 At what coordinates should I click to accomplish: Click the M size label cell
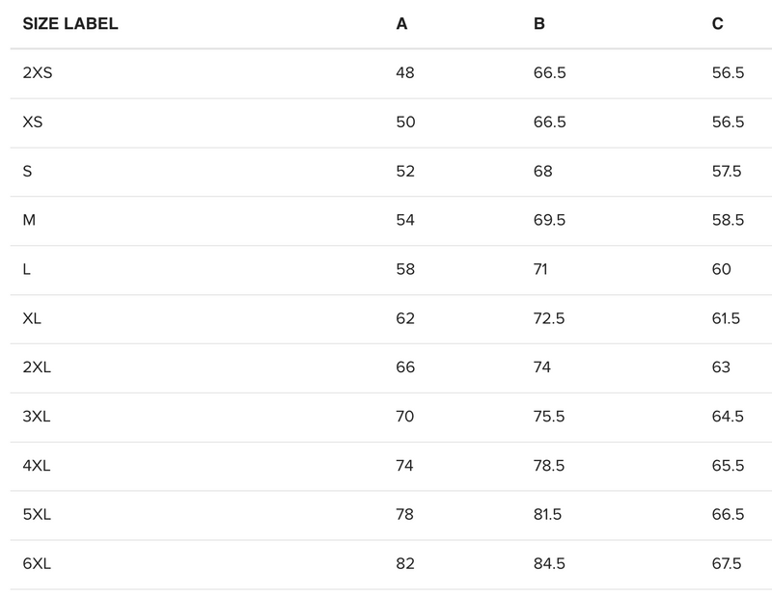[29, 221]
